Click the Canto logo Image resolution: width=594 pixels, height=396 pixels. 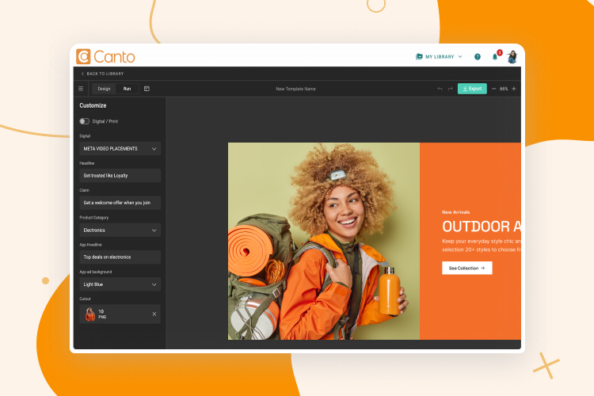(105, 57)
